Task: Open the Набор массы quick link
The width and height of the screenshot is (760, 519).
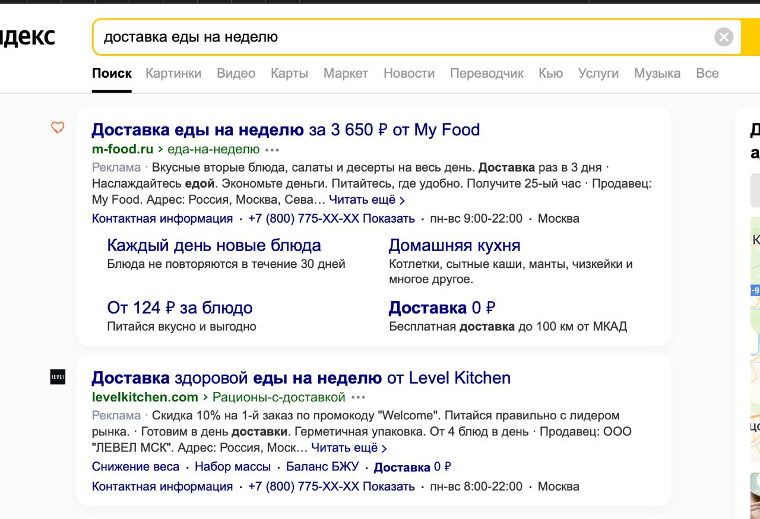Action: 233,467
